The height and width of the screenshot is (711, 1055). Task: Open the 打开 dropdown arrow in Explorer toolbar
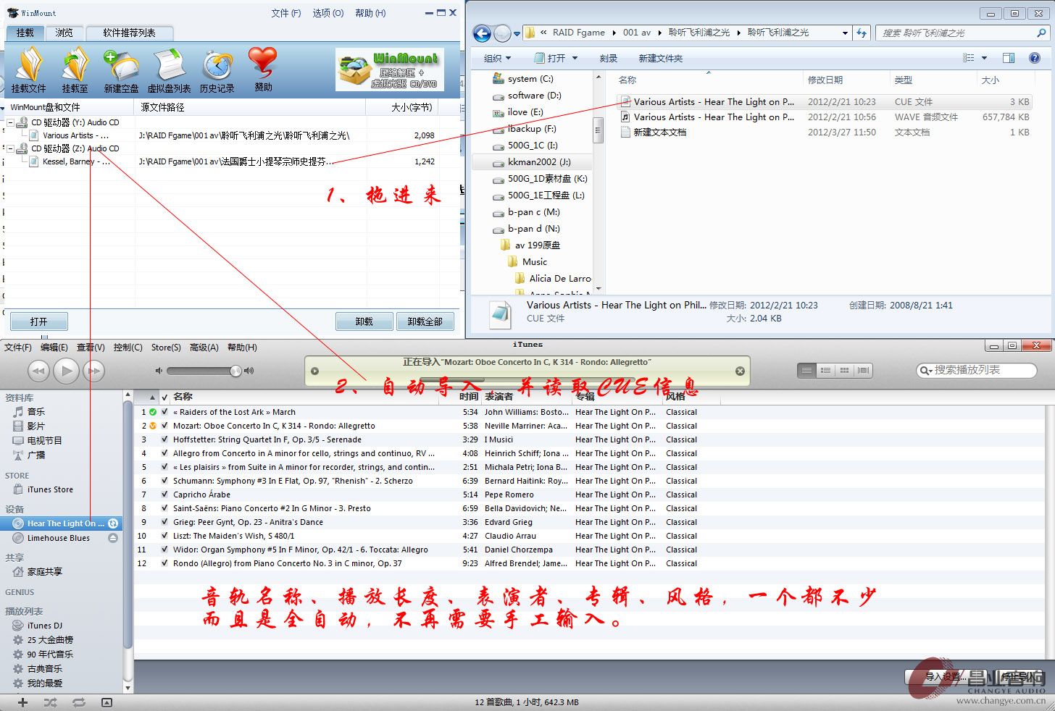pyautogui.click(x=575, y=58)
